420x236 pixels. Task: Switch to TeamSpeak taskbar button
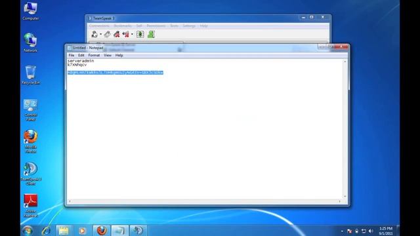(x=138, y=230)
